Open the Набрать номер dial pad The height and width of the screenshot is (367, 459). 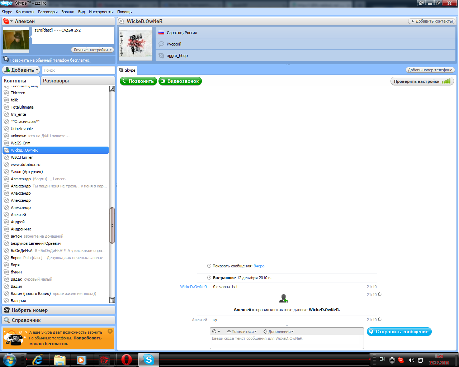tap(59, 310)
